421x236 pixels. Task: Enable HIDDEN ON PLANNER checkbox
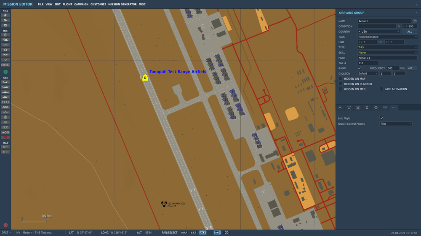click(x=341, y=84)
